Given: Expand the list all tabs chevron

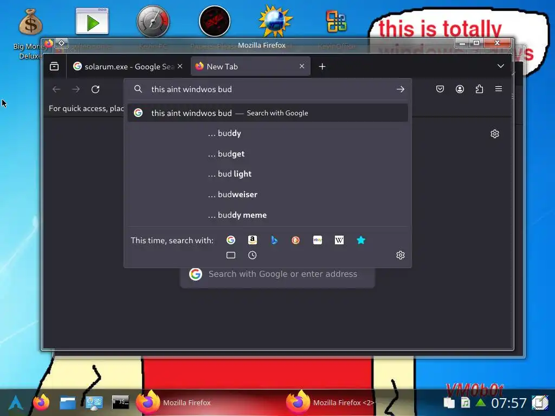Looking at the screenshot, I should click(500, 66).
